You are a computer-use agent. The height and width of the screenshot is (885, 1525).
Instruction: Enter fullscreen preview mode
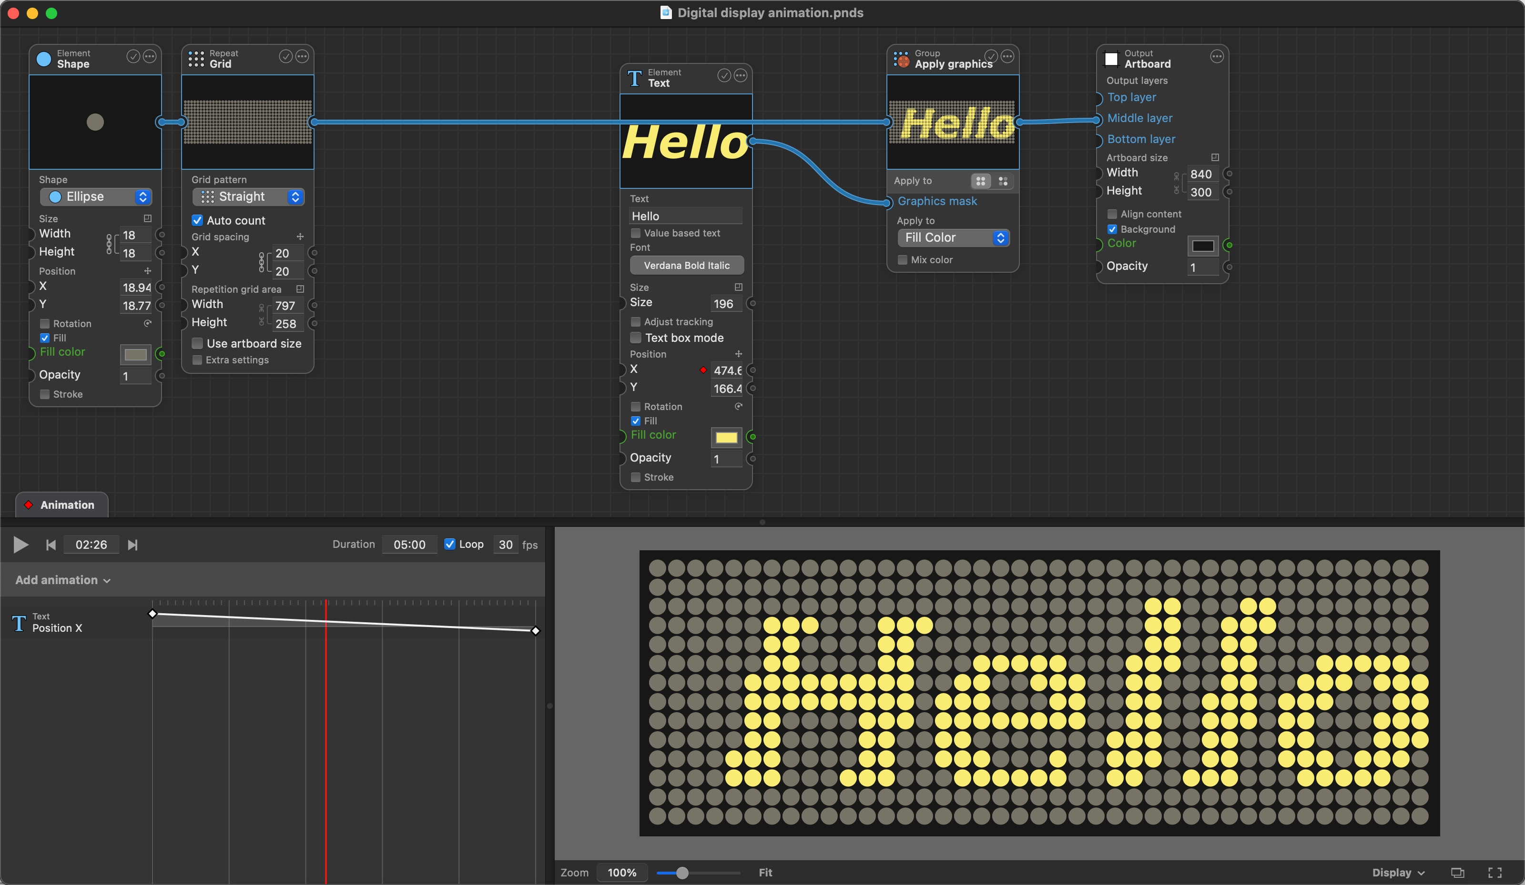click(x=1495, y=872)
